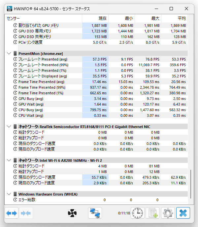198x227 pixels.
Task: Select the フレーム レート Presented (1%) row
Action: coord(100,70)
